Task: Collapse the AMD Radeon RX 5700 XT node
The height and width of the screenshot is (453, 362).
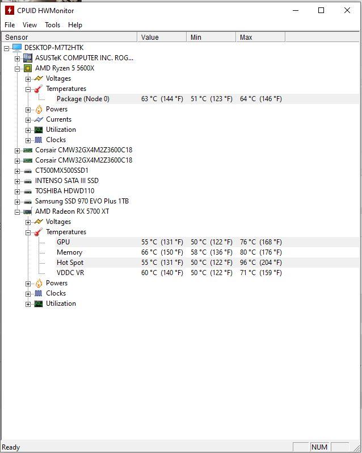Action: click(x=18, y=212)
